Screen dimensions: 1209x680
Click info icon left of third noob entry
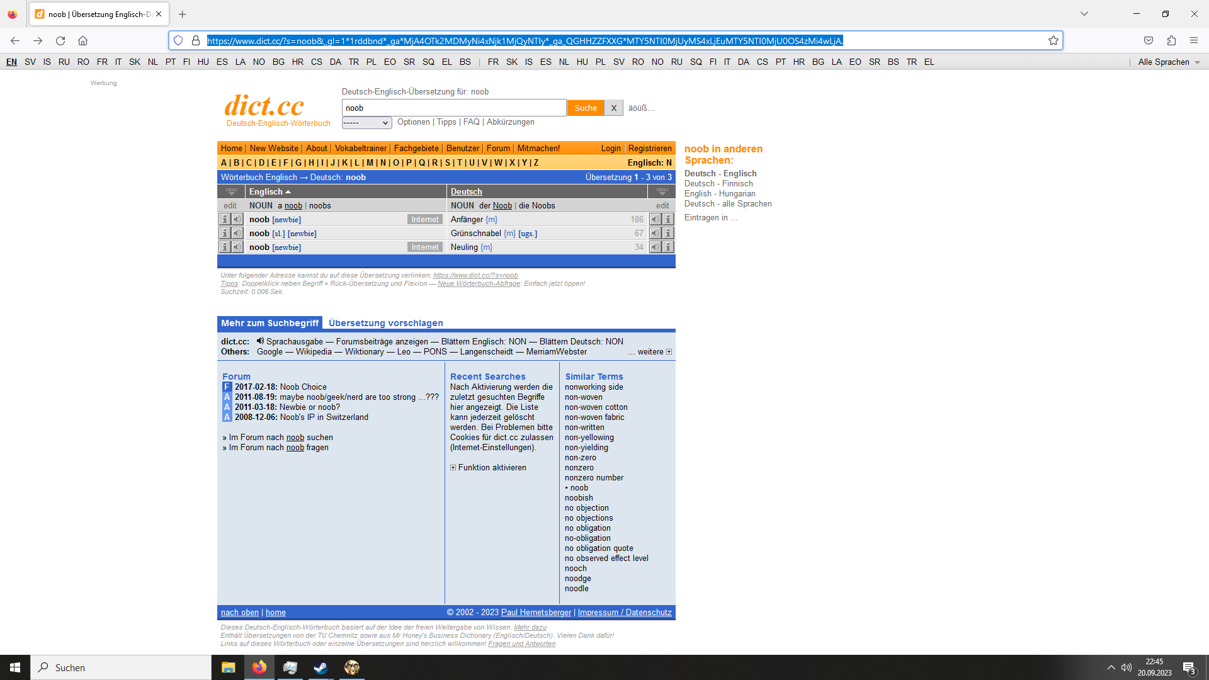tap(224, 247)
